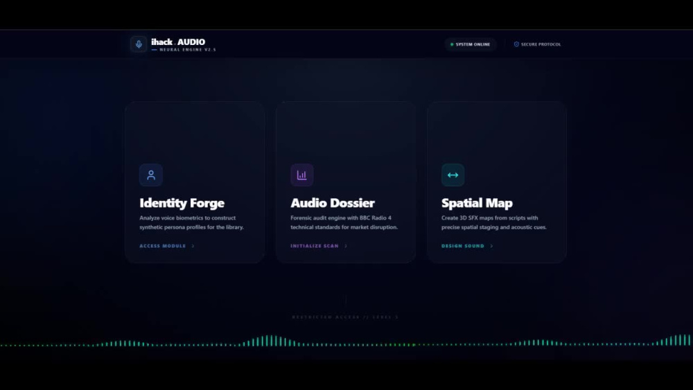Click the RESTRICTED ACCESS footer text
Image resolution: width=693 pixels, height=390 pixels.
(x=345, y=317)
